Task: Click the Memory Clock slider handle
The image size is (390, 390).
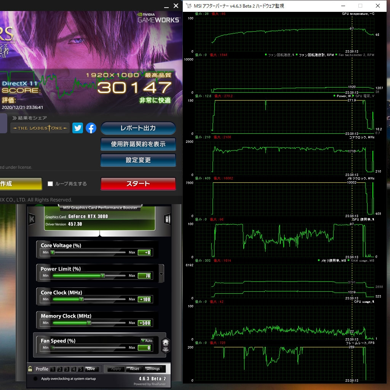Action: [x=89, y=323]
